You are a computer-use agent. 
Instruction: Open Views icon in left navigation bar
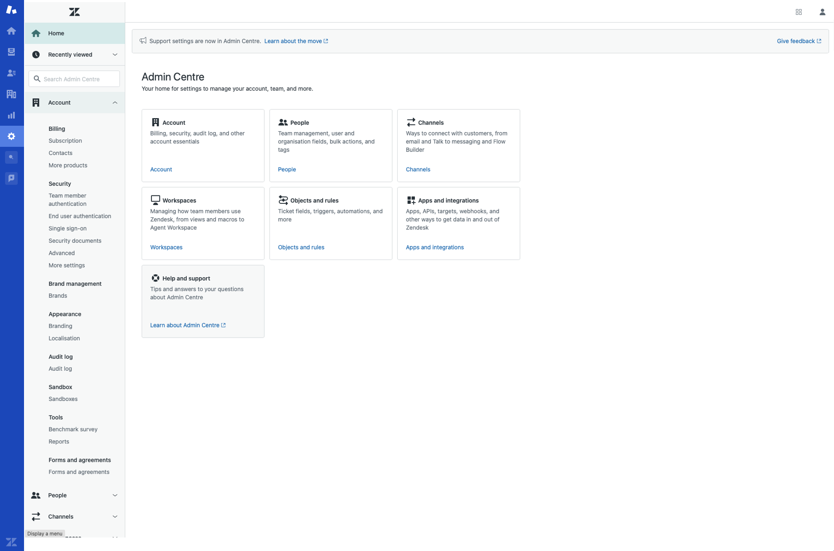(x=11, y=52)
